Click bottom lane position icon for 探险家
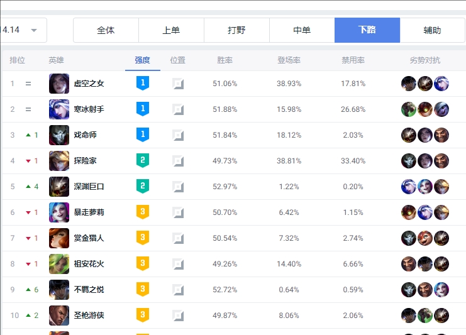This screenshot has width=466, height=335. (x=178, y=161)
